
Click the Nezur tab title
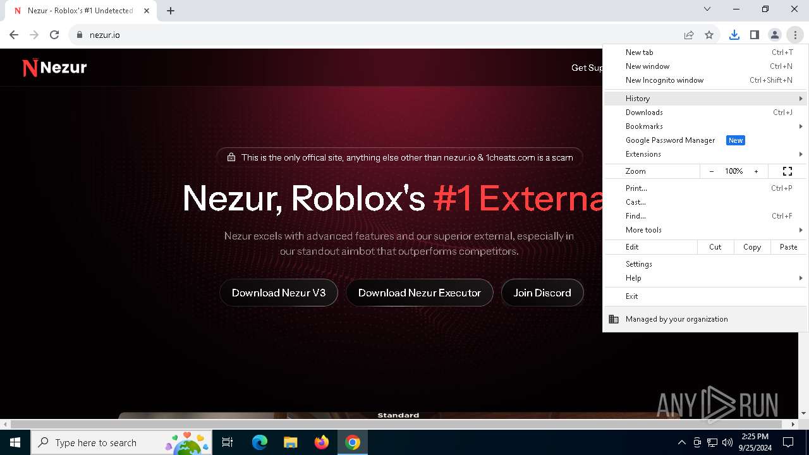[x=80, y=11]
